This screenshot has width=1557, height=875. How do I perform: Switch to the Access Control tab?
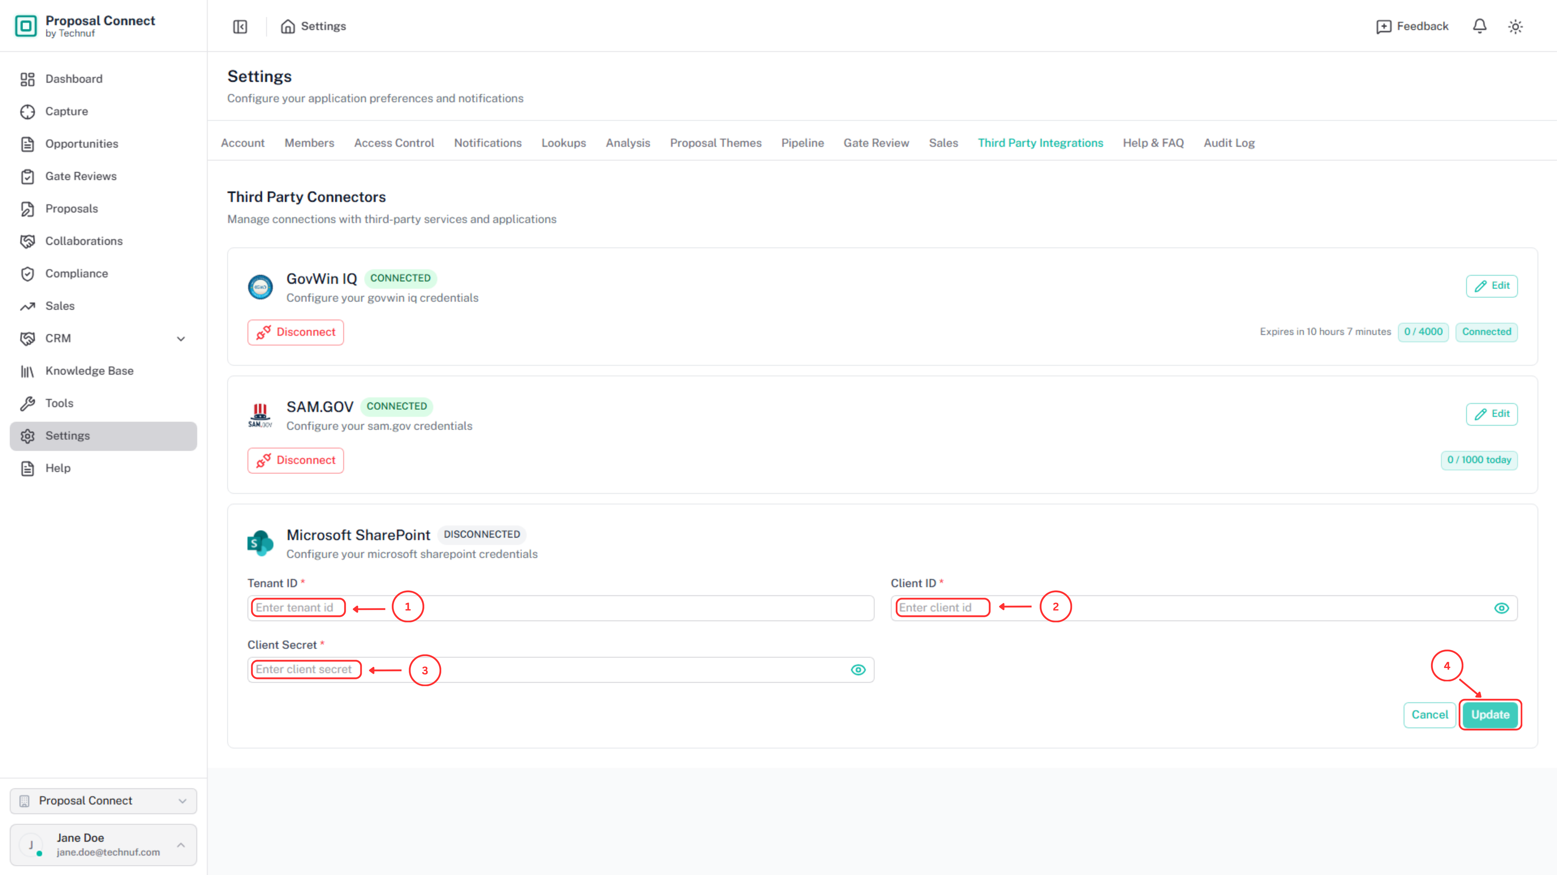click(393, 143)
